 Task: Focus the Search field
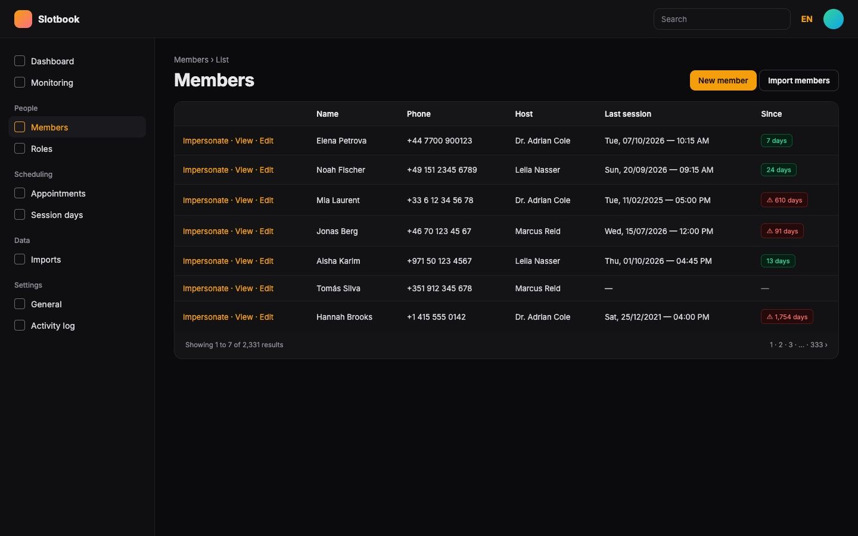[x=722, y=19]
